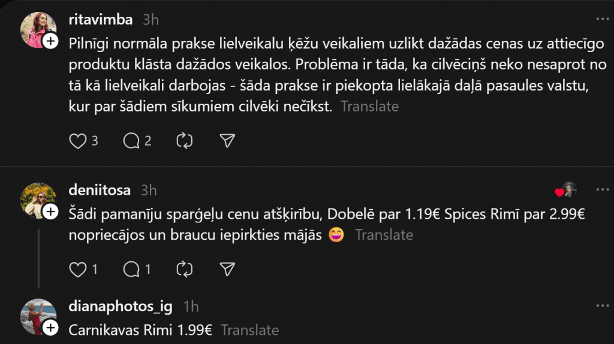
Task: Open dianaphotos_ig's profile via username
Action: [x=121, y=307]
